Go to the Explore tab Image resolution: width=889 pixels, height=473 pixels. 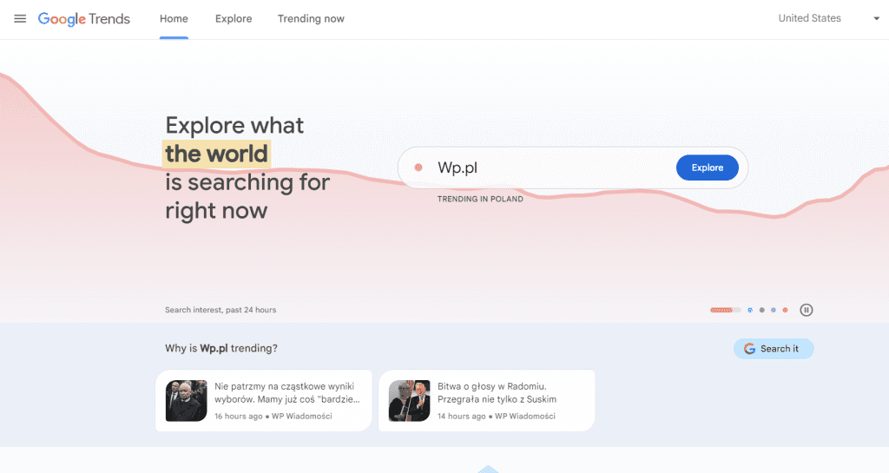point(234,19)
